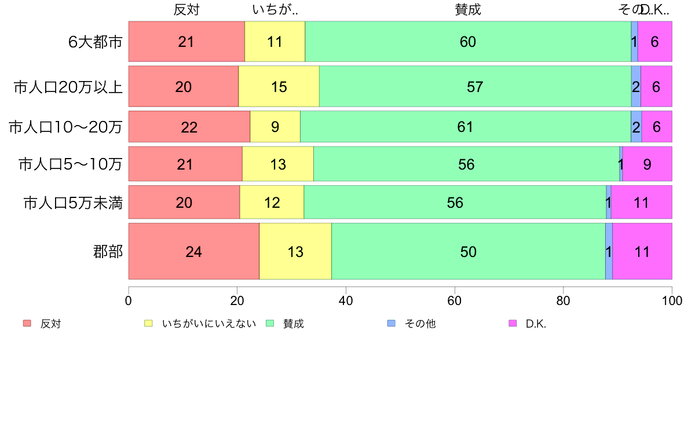Click the red 24 segment in 郡部 bar
Image resolution: width=688 pixels, height=426 pixels.
(x=193, y=252)
